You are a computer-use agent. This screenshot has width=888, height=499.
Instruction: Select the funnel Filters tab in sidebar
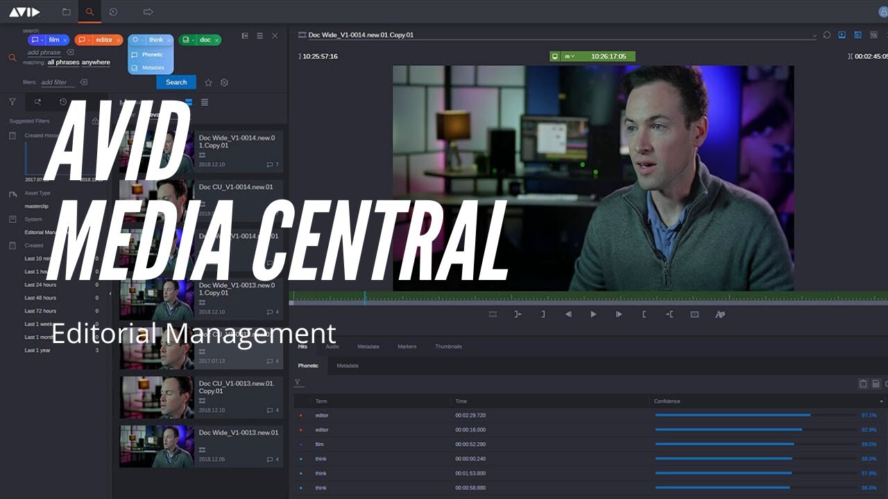point(12,102)
